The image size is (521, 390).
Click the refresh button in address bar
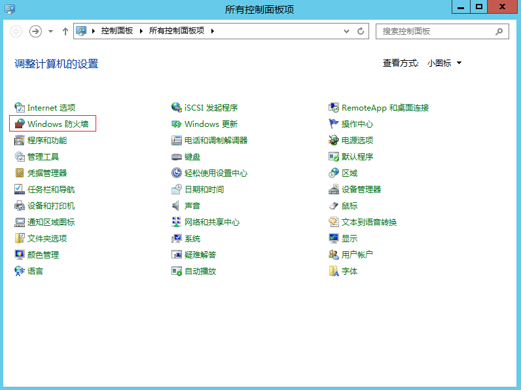tap(361, 31)
